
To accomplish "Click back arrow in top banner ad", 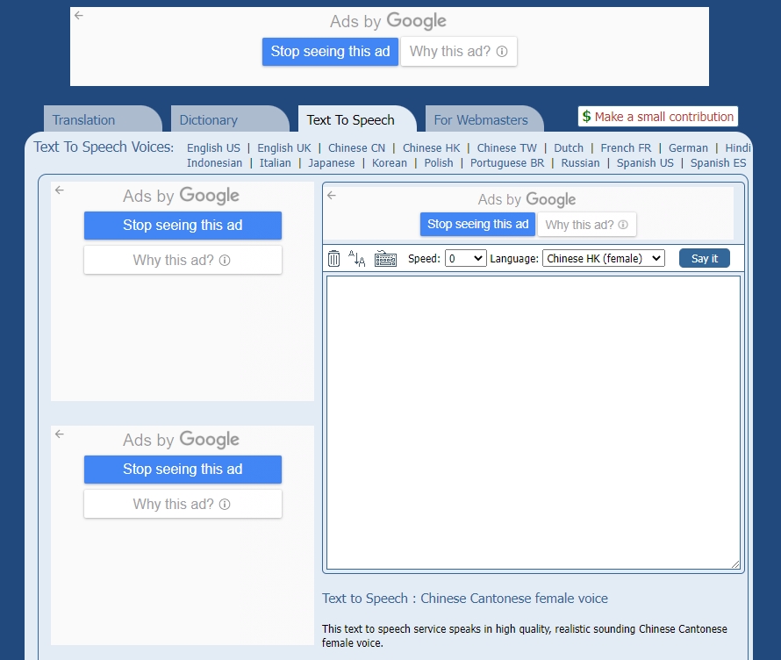I will (x=79, y=16).
